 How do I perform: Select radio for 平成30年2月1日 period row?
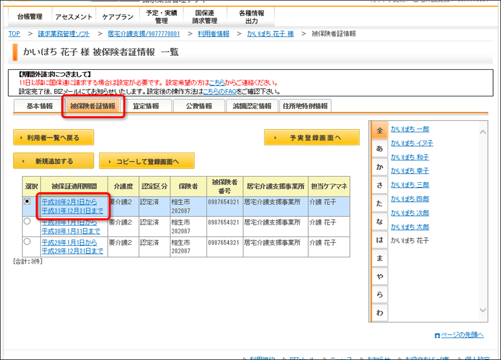27,202
